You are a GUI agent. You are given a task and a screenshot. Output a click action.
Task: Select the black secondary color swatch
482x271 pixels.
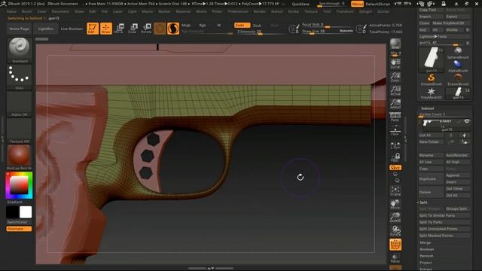coord(12,212)
